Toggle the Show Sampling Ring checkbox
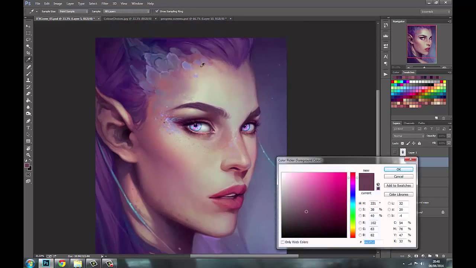 (157, 12)
